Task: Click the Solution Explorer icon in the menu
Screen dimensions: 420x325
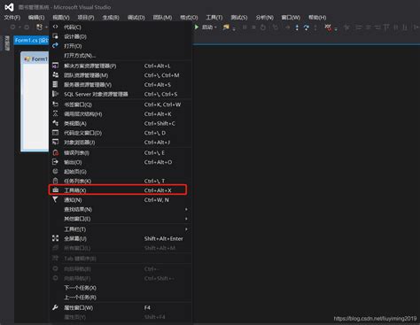Action: [55, 66]
